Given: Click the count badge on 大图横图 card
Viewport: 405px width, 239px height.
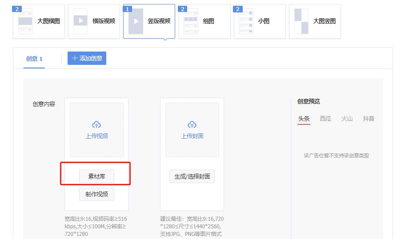Looking at the screenshot, I should pyautogui.click(x=17, y=9).
